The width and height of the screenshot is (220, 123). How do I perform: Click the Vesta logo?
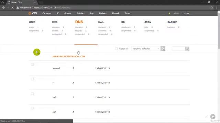(33, 13)
